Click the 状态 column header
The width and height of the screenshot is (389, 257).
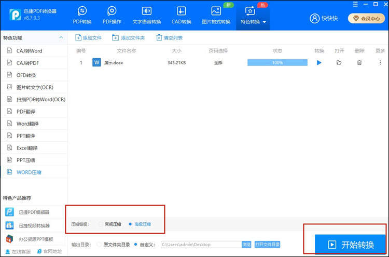(277, 51)
